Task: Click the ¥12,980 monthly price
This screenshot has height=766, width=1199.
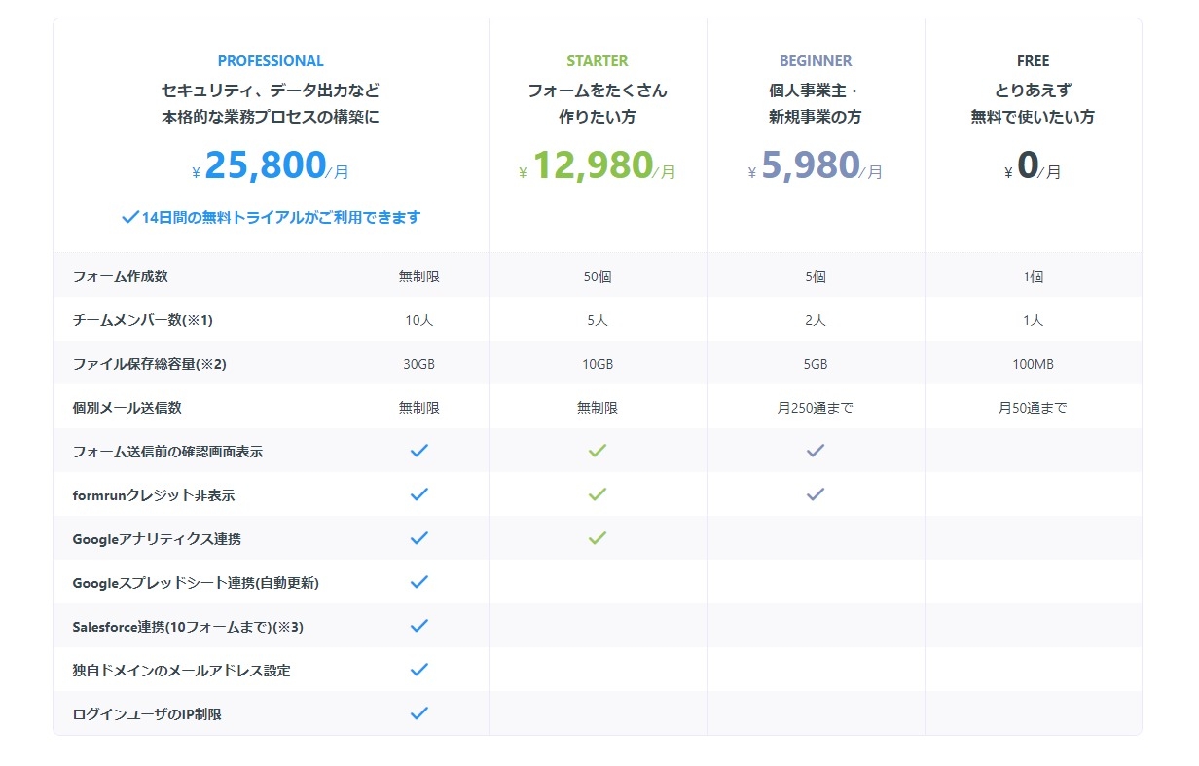Action: click(x=598, y=167)
